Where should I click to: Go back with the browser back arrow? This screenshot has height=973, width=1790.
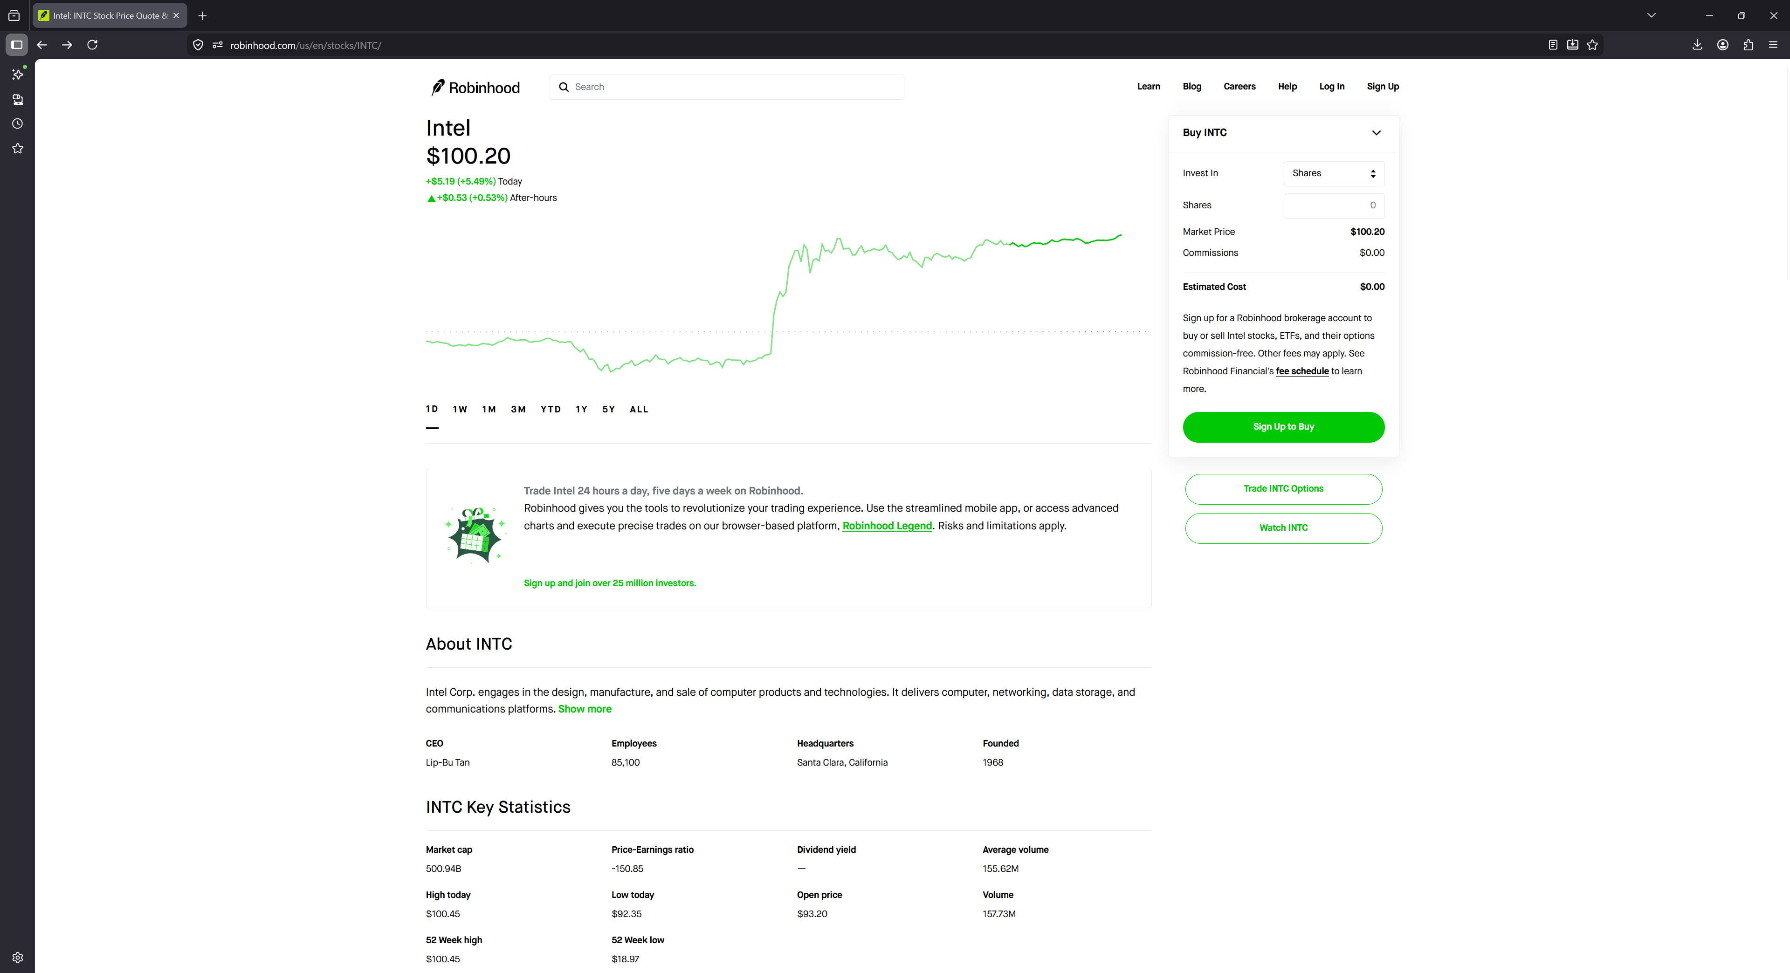click(41, 45)
